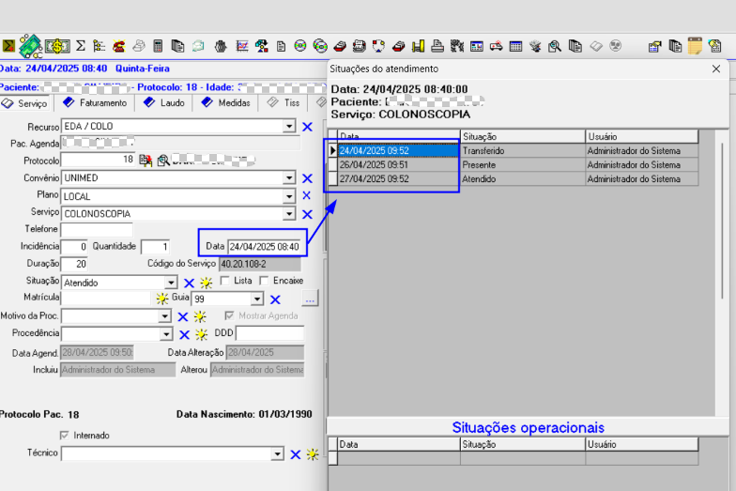Clear the Técnico field with the blue X
This screenshot has width=736, height=491.
pos(295,454)
